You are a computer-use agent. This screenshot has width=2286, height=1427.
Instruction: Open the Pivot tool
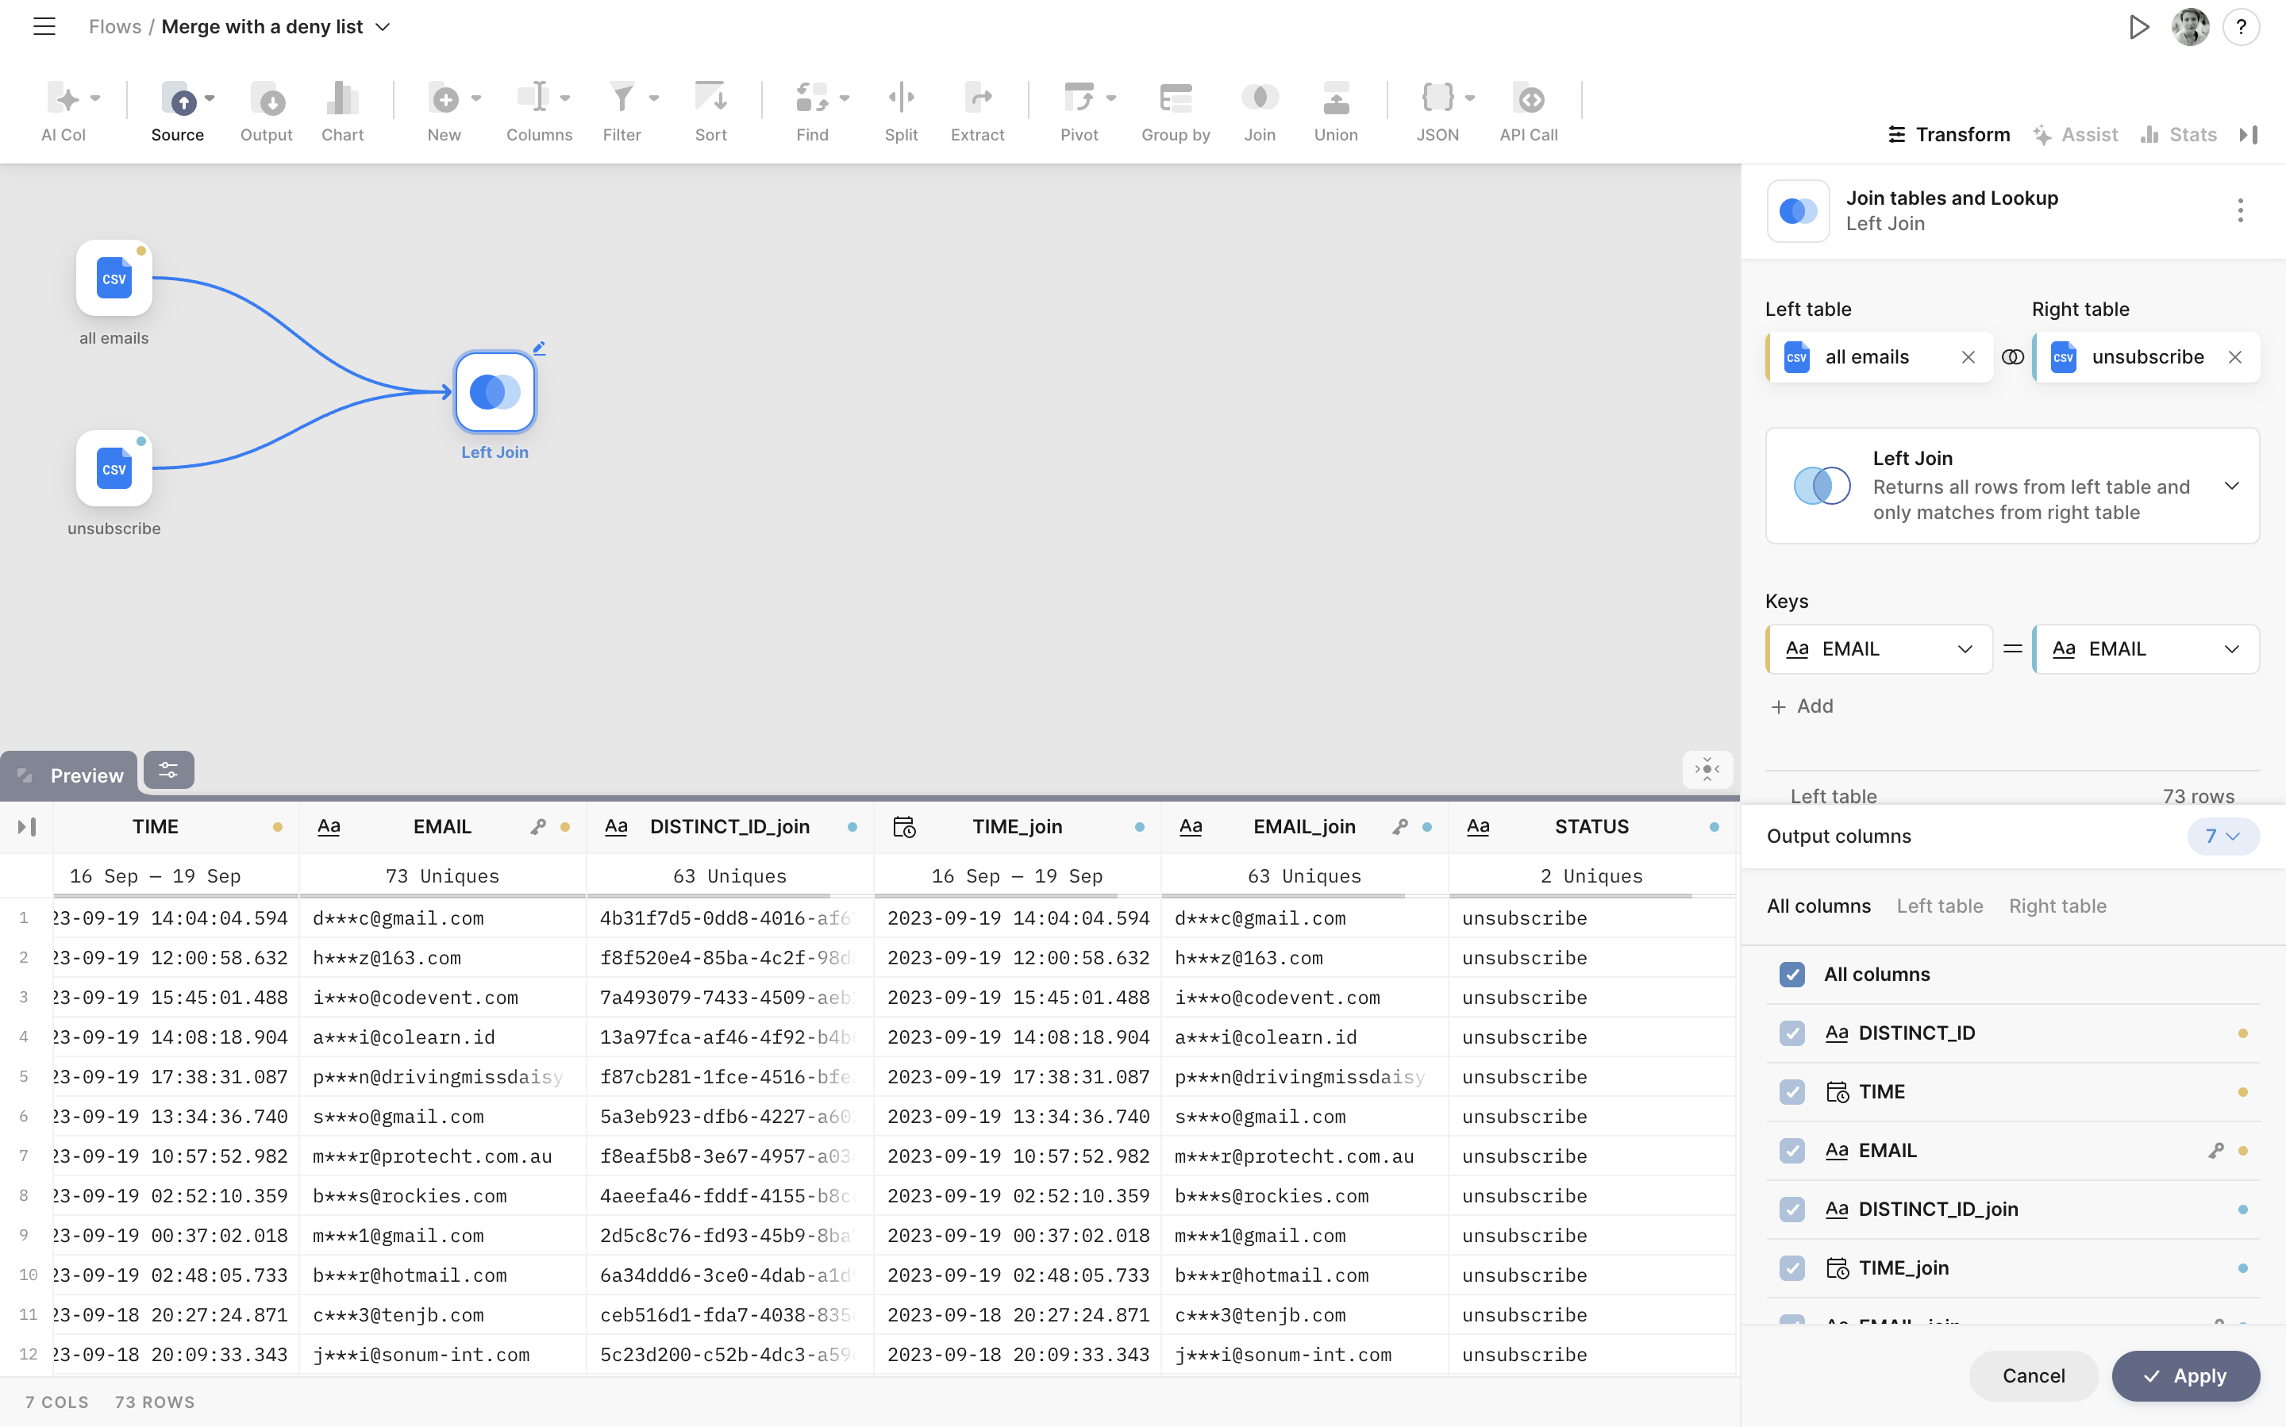click(1079, 98)
